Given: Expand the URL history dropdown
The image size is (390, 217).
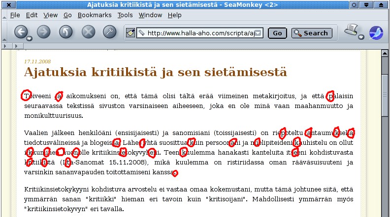Looking at the screenshot, I should 259,33.
